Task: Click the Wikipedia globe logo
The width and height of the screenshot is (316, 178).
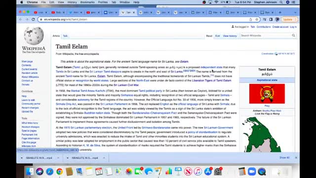Action: (34, 36)
